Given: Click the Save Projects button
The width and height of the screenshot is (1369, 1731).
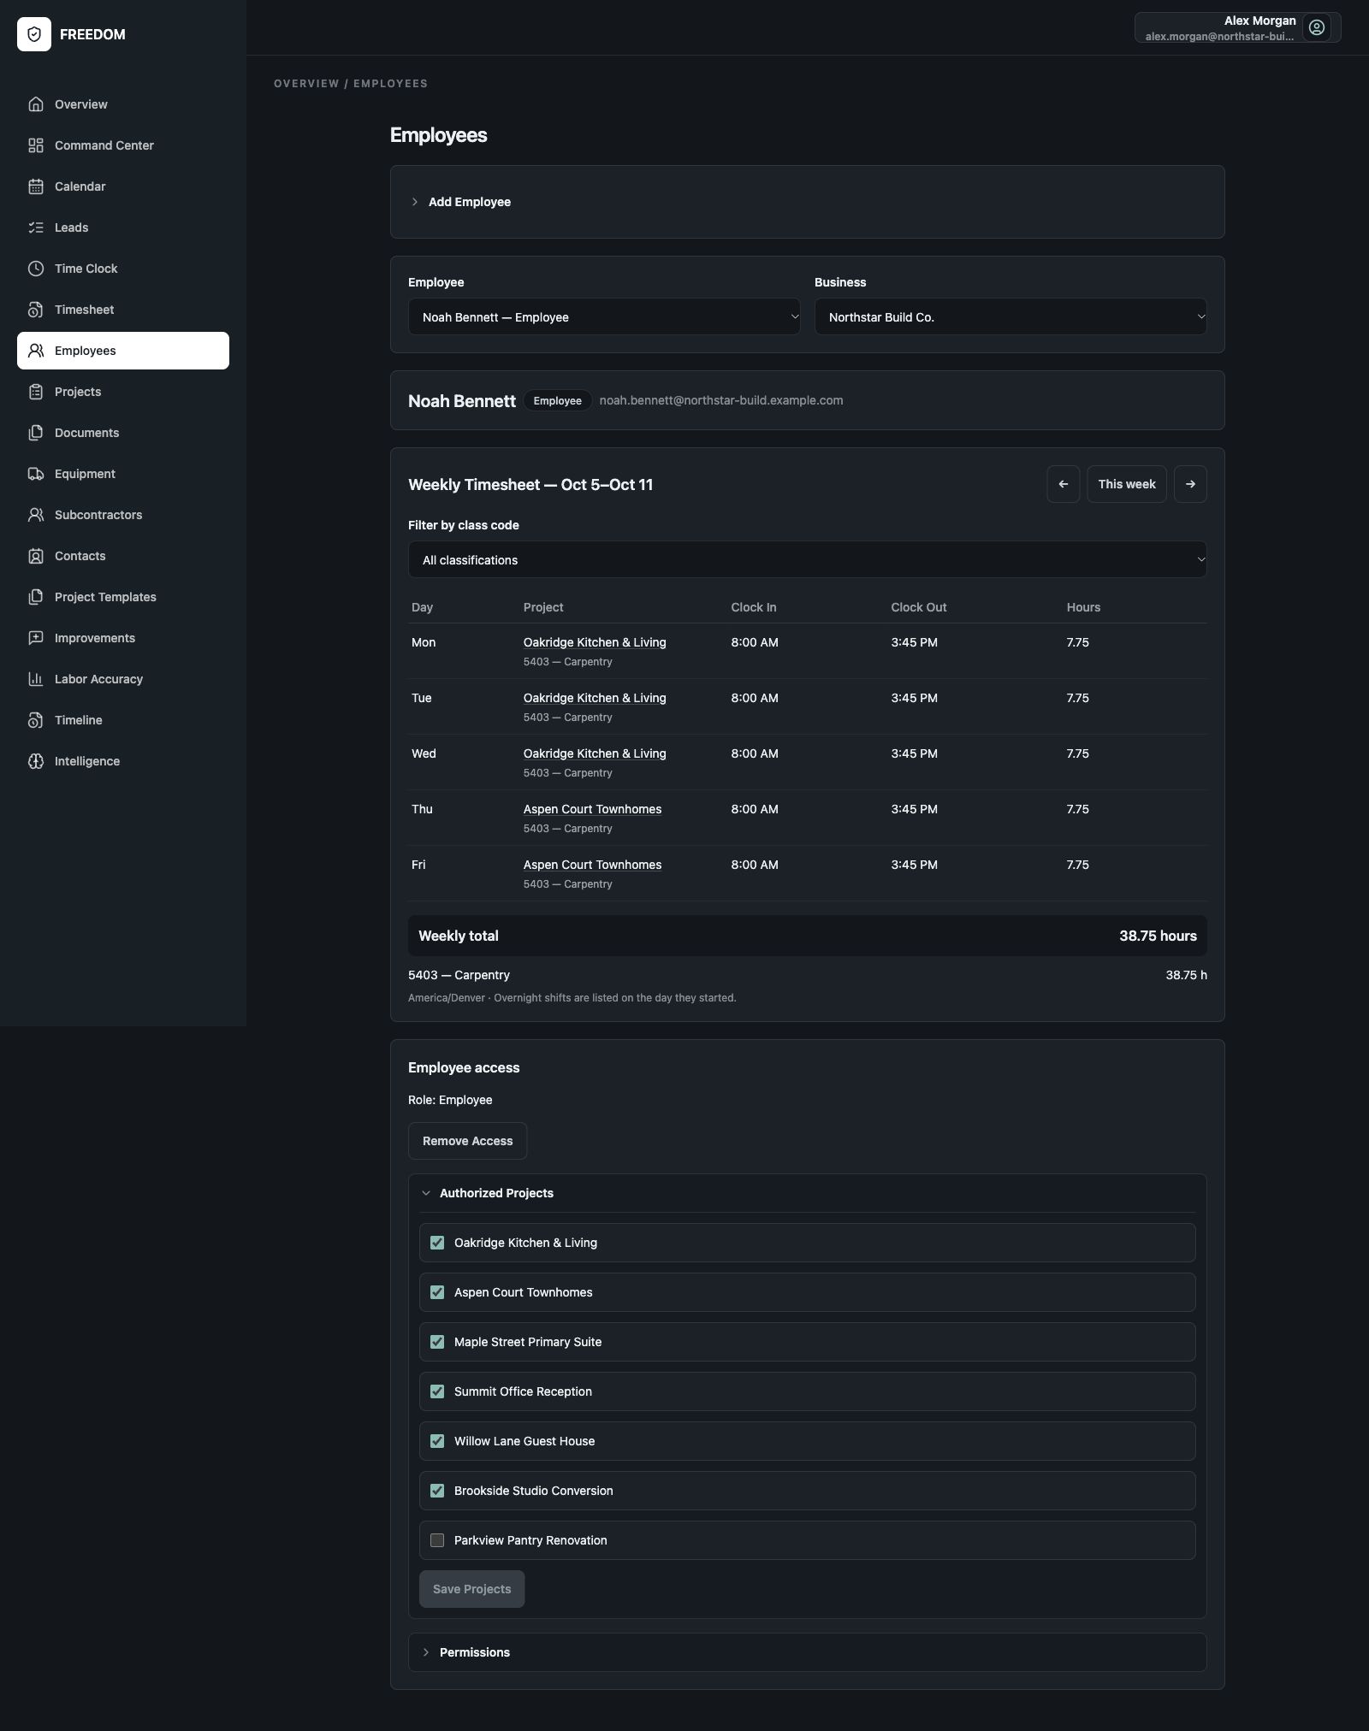Looking at the screenshot, I should pyautogui.click(x=471, y=1589).
